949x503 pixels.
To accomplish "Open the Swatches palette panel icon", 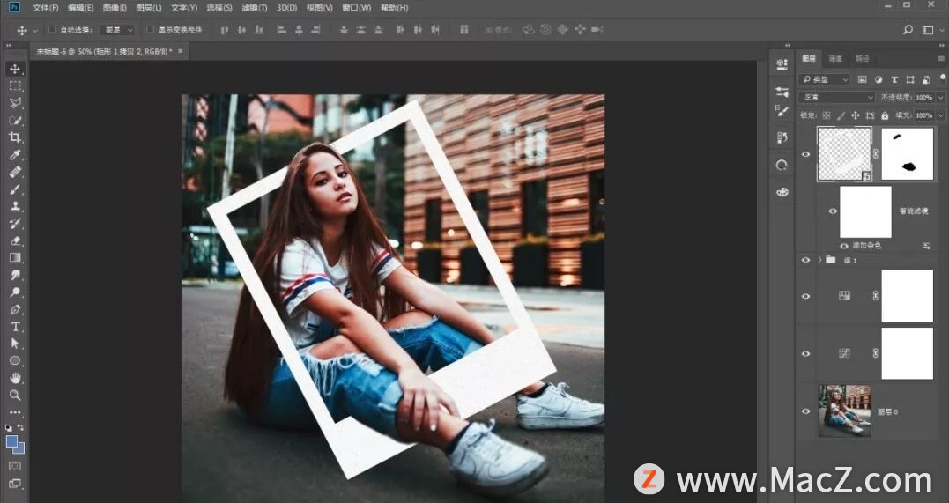I will click(782, 192).
